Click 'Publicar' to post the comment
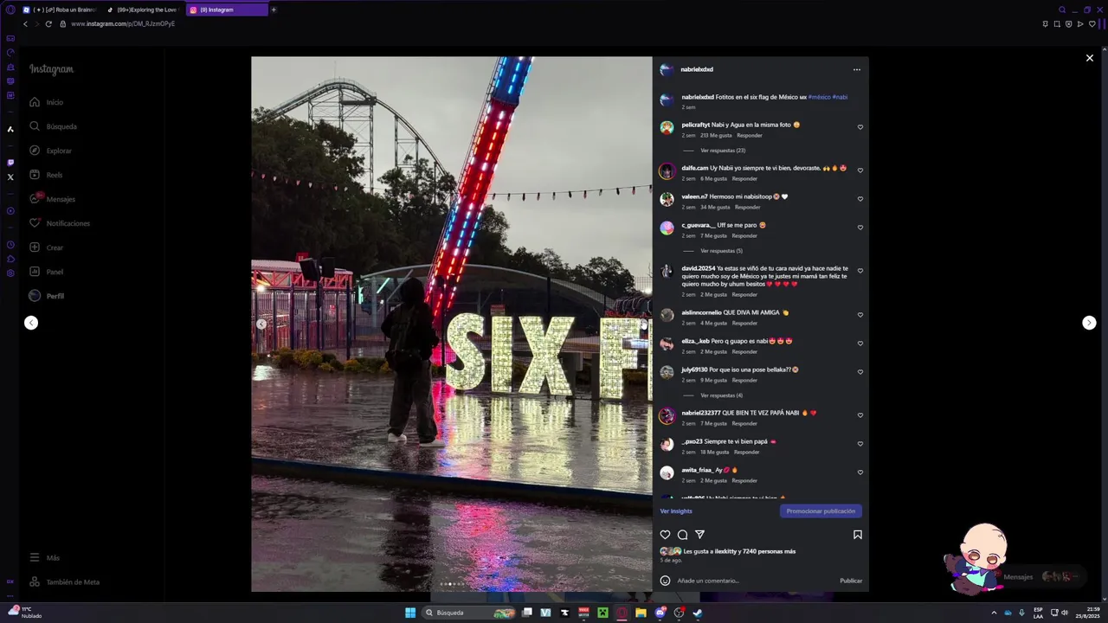Image resolution: width=1108 pixels, height=623 pixels. click(851, 581)
